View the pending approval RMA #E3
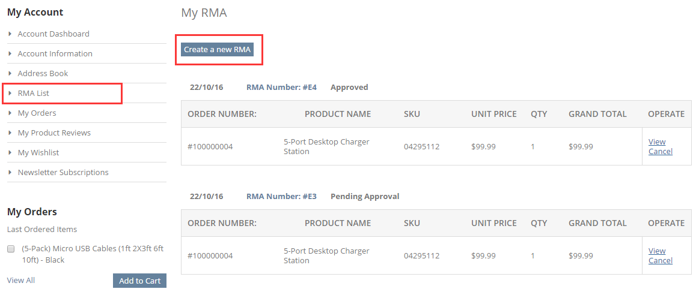693x295 pixels. pyautogui.click(x=657, y=251)
